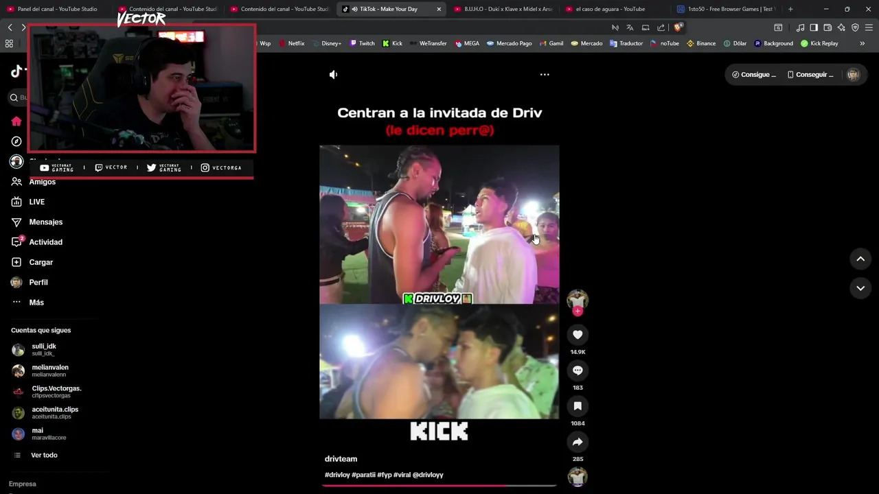Open the browser hamburger menu

click(869, 27)
